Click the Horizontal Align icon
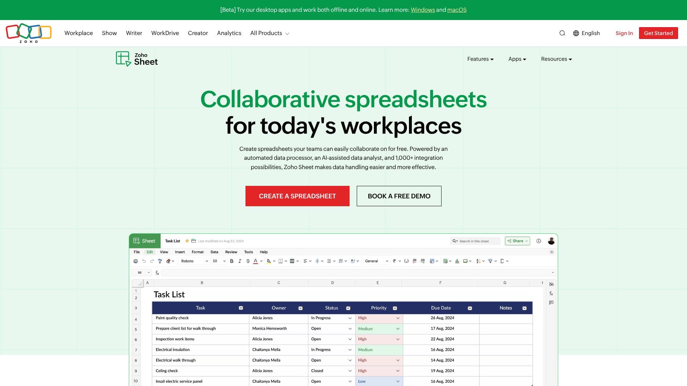 (305, 261)
